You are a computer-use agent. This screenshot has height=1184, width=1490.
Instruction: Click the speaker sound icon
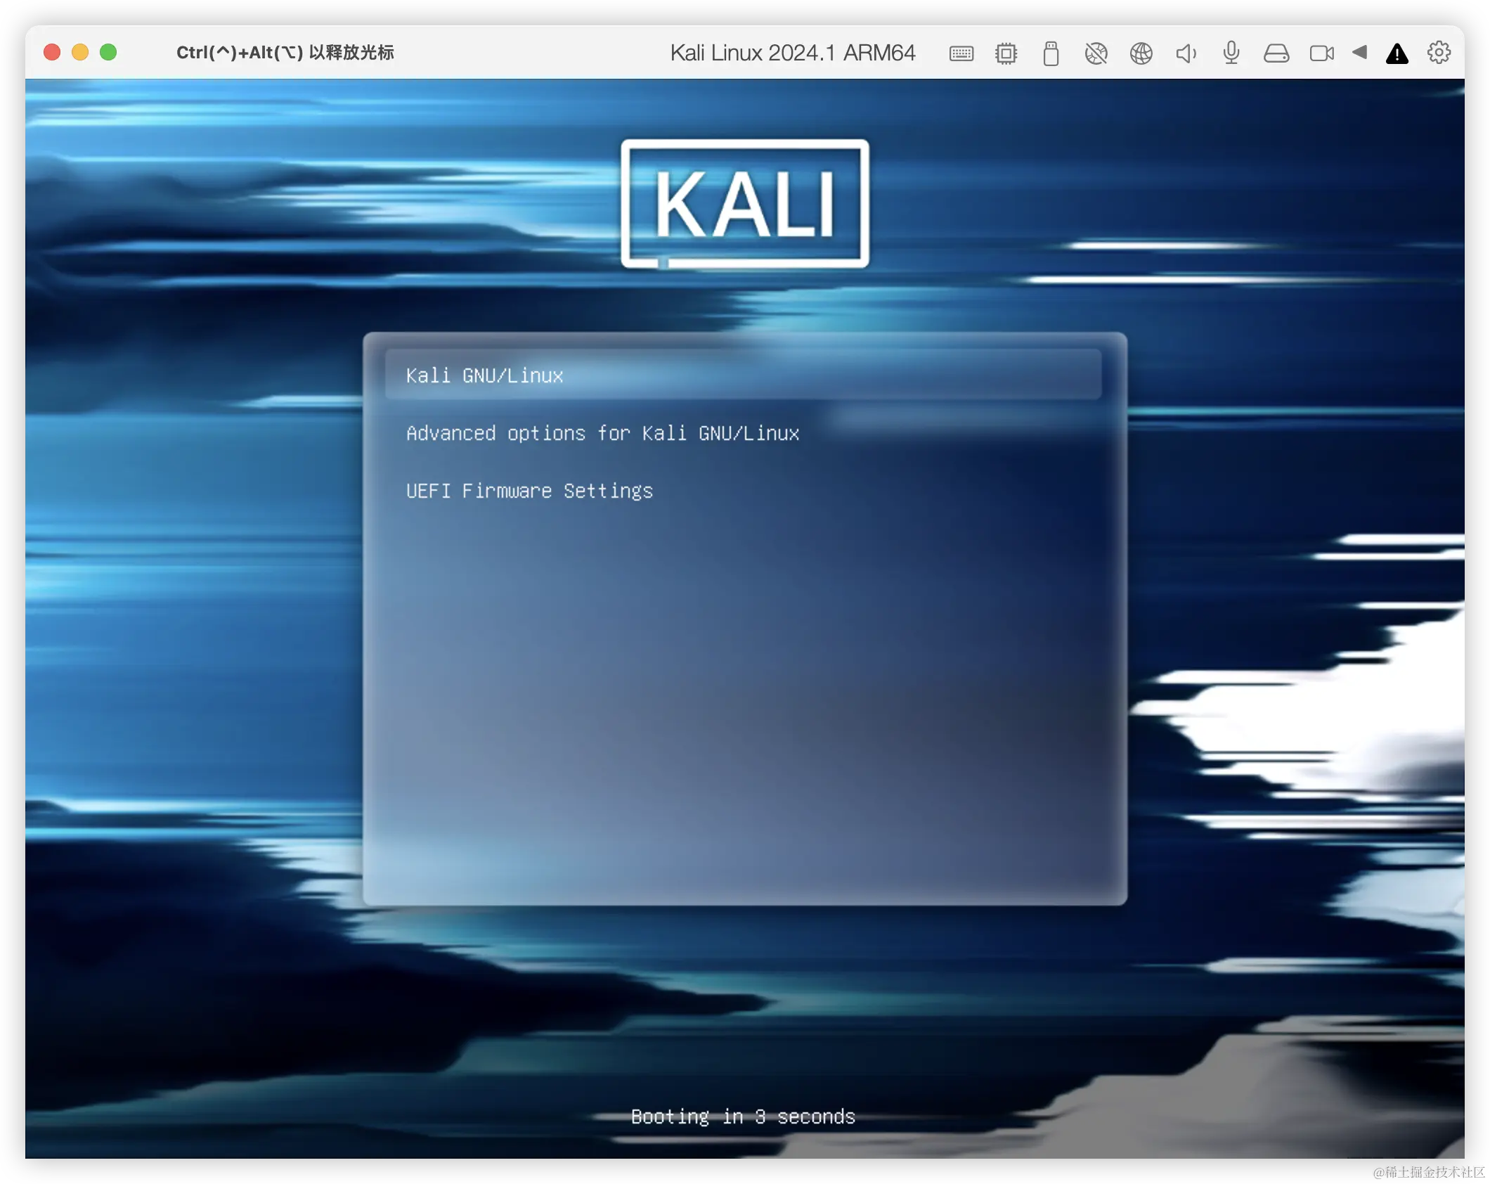coord(1186,53)
